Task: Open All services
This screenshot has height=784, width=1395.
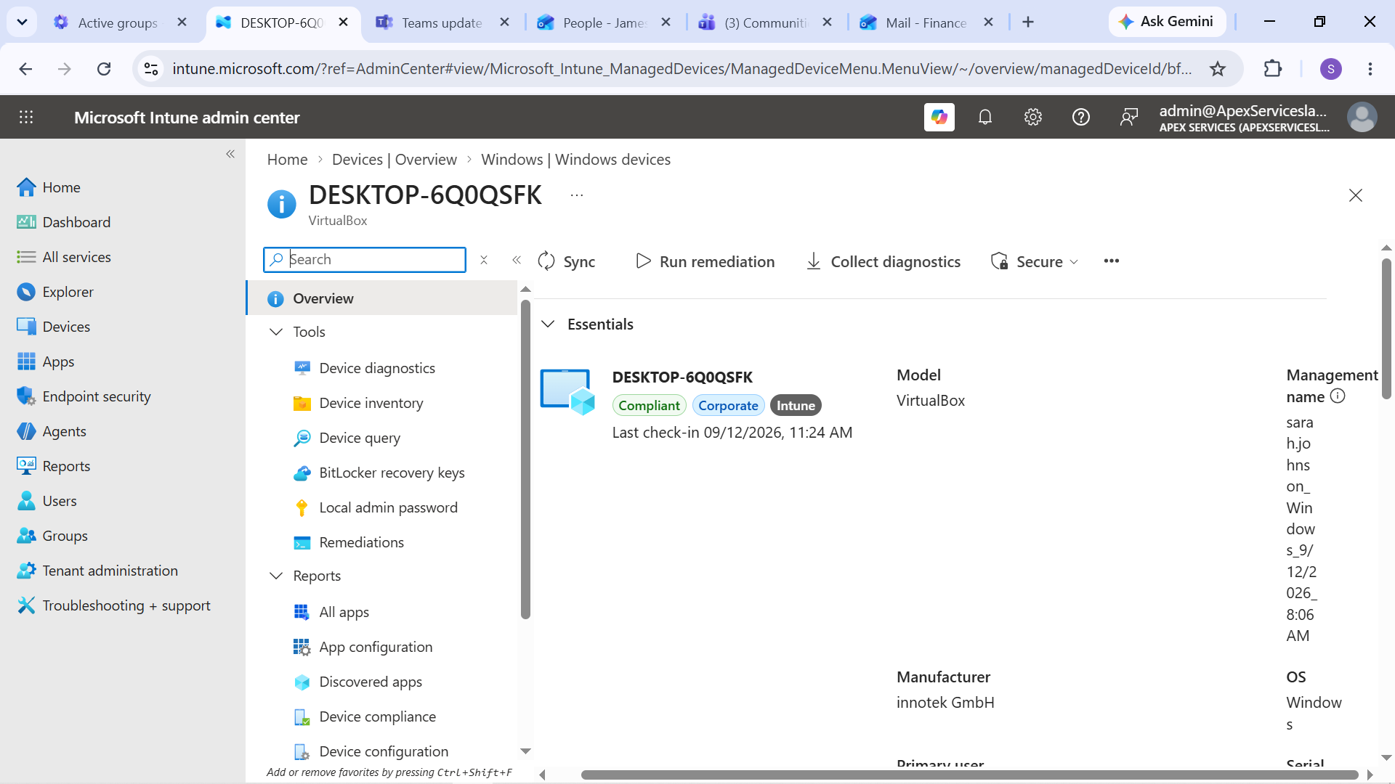Action: tap(76, 257)
